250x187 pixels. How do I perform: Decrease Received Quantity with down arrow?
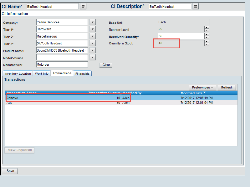pyautogui.click(x=207, y=38)
